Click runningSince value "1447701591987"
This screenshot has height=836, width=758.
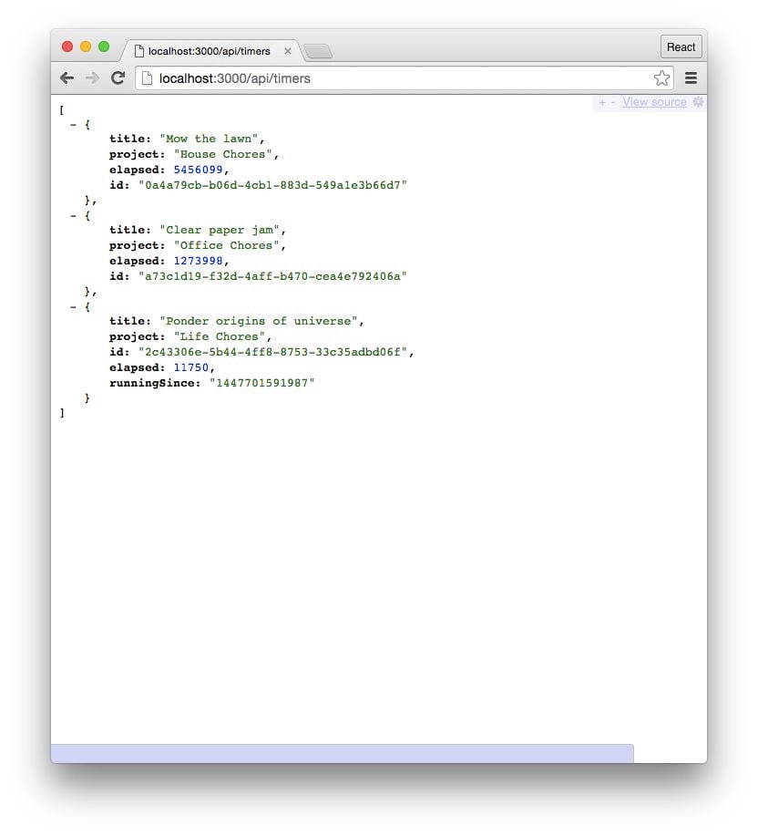pyautogui.click(x=262, y=383)
